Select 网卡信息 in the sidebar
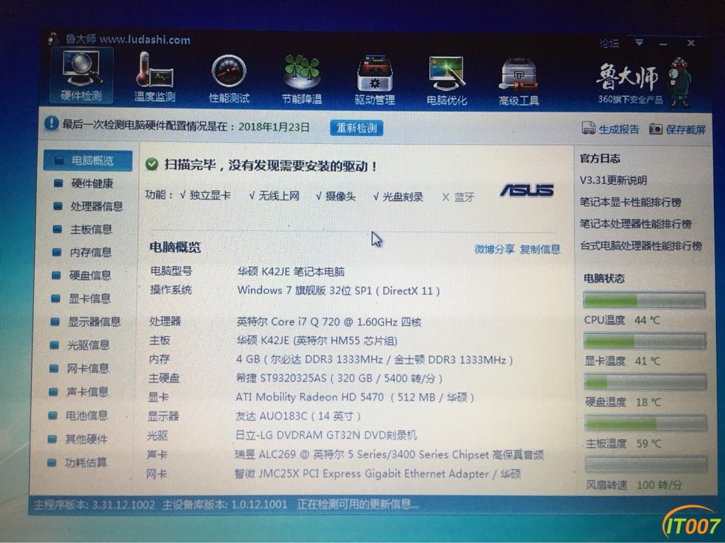The width and height of the screenshot is (725, 543). [x=88, y=369]
